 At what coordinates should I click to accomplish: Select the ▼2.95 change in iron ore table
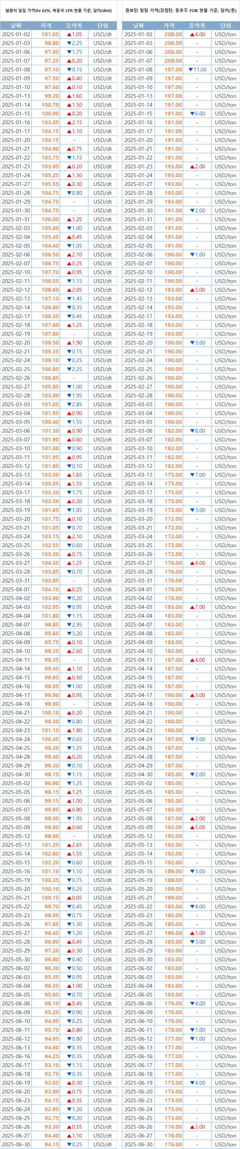pyautogui.click(x=74, y=625)
